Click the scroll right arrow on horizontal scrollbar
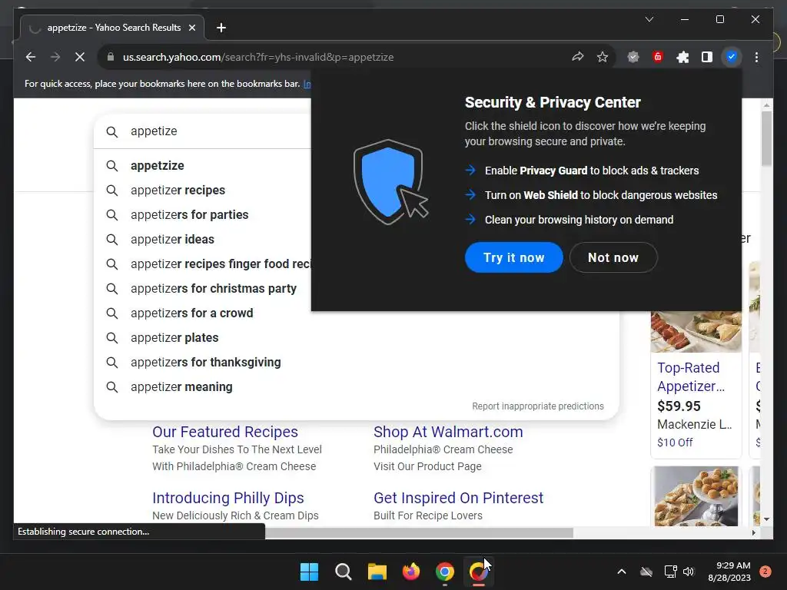 753,533
